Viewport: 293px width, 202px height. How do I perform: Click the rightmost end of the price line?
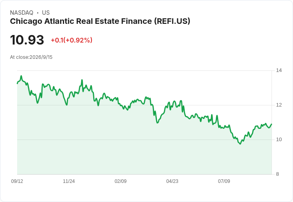pos(272,124)
